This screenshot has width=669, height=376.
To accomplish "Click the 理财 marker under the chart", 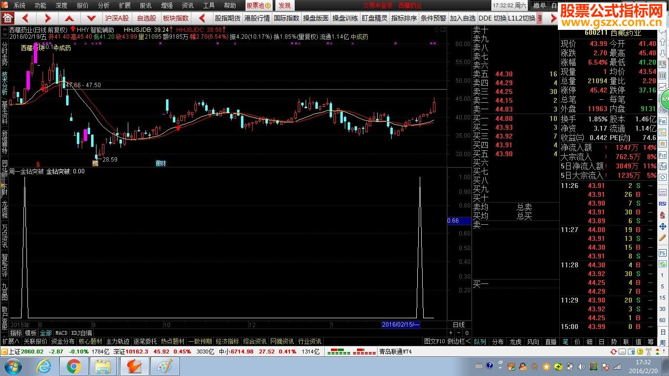I will coord(161,163).
